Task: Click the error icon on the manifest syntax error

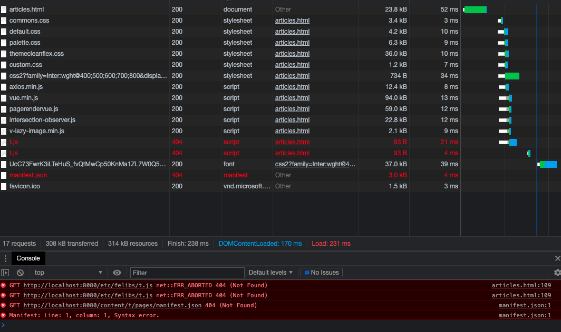Action: pos(4,315)
